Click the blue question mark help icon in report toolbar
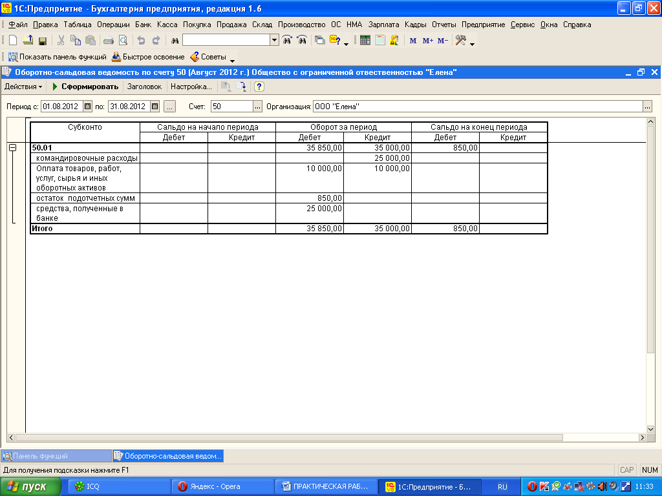Screen dimensions: 662x496 click(259, 87)
